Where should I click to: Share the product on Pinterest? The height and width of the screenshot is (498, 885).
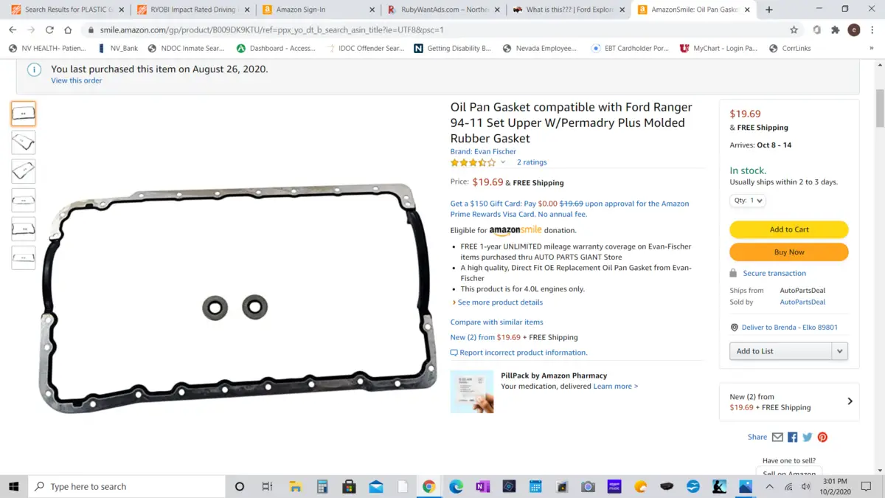coord(822,437)
